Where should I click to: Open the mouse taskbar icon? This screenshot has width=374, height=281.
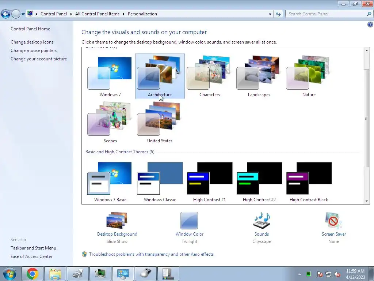pos(146,274)
